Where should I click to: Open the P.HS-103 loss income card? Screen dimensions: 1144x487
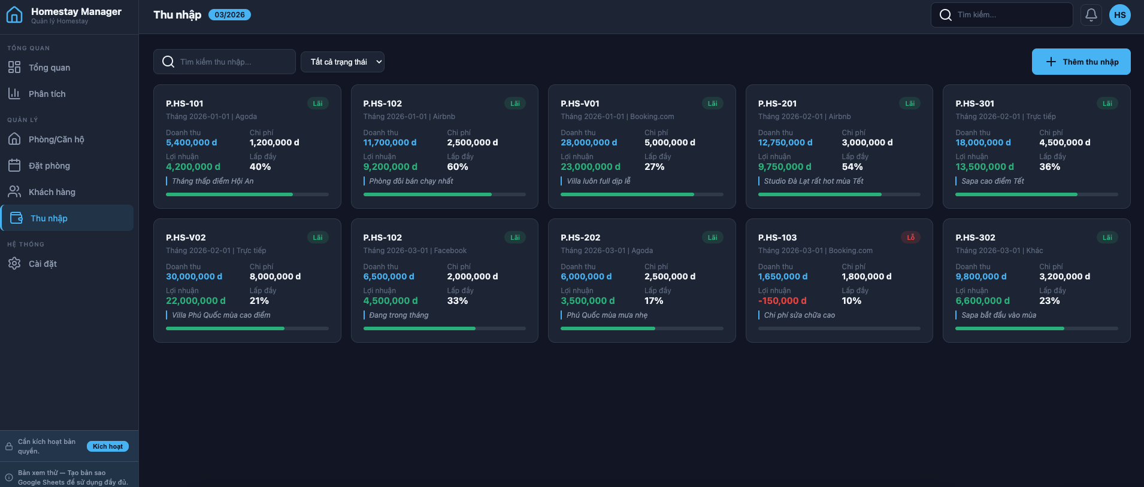coord(839,280)
